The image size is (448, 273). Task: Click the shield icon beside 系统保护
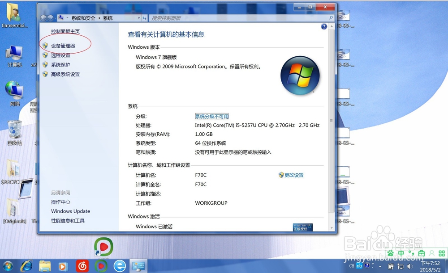point(45,65)
